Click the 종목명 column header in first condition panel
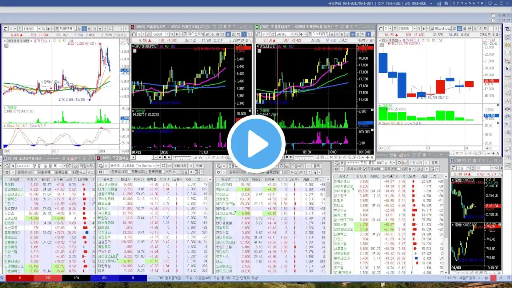512x288 pixels. tap(14, 179)
